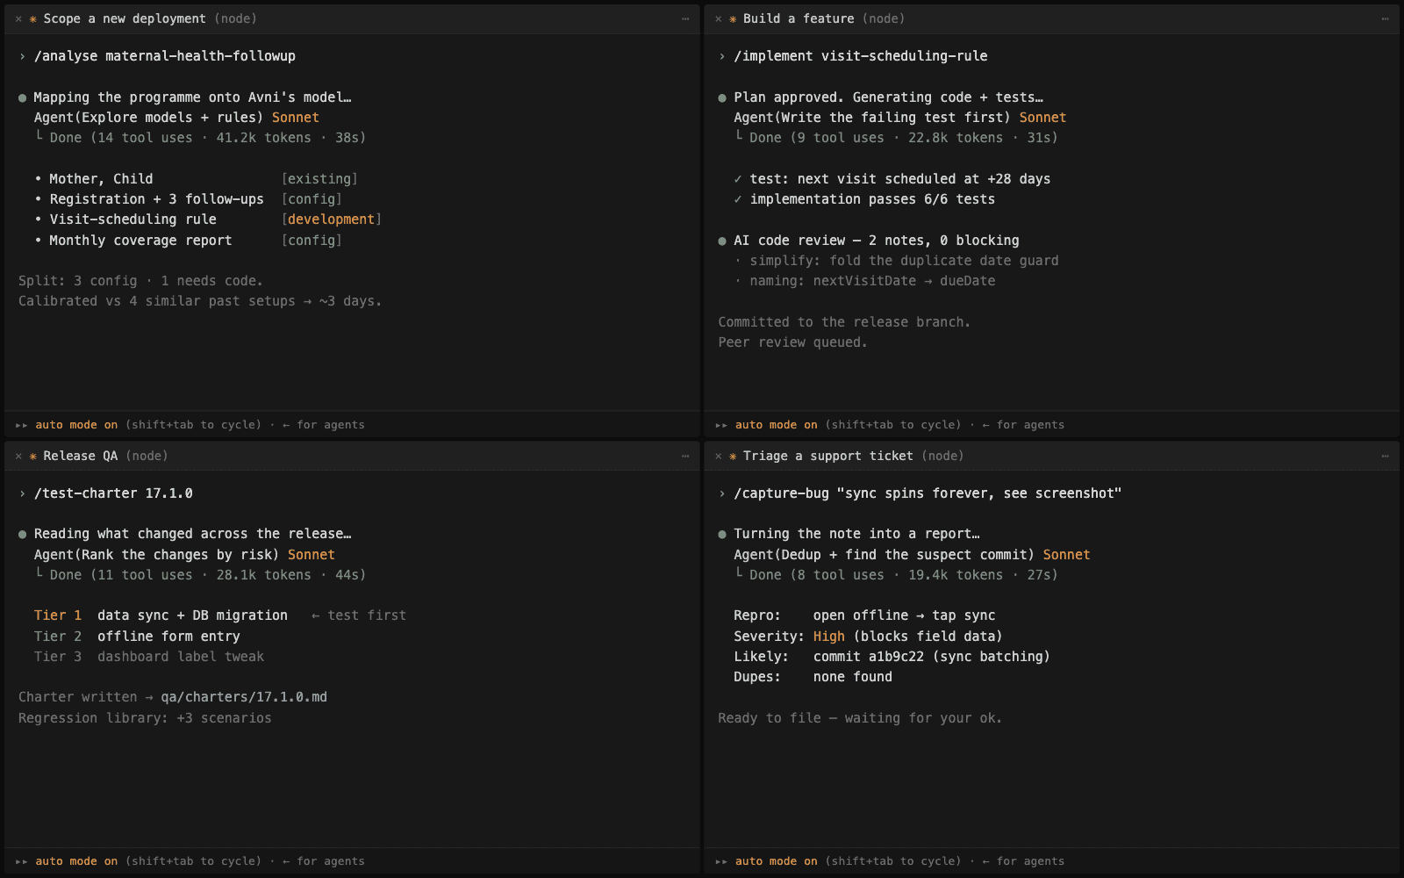Click Sonnet on the Rank the changes by risk line
The width and height of the screenshot is (1404, 878).
point(312,555)
